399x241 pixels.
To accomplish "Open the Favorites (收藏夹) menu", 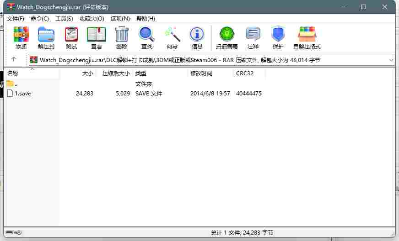I will pos(92,19).
